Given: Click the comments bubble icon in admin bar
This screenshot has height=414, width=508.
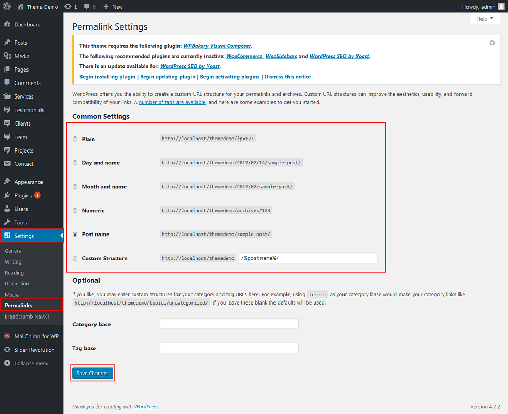Looking at the screenshot, I should (87, 7).
